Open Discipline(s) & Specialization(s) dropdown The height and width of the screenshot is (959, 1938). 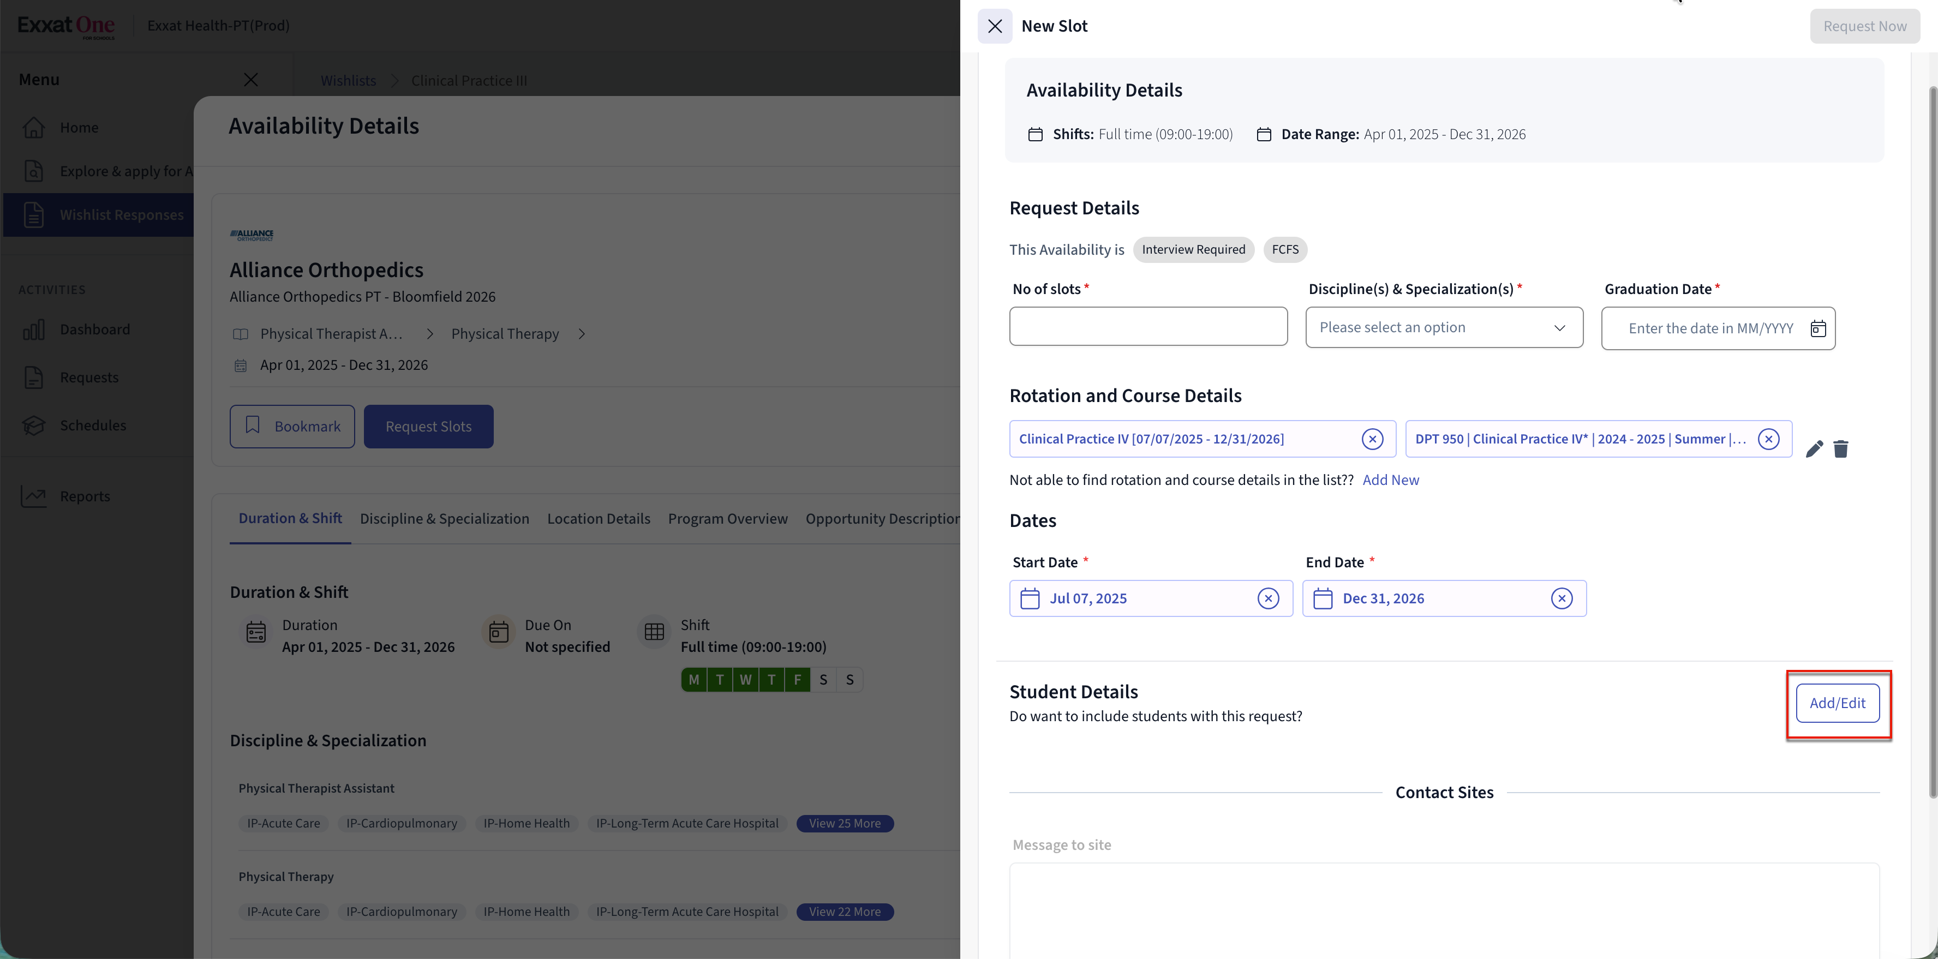tap(1444, 327)
